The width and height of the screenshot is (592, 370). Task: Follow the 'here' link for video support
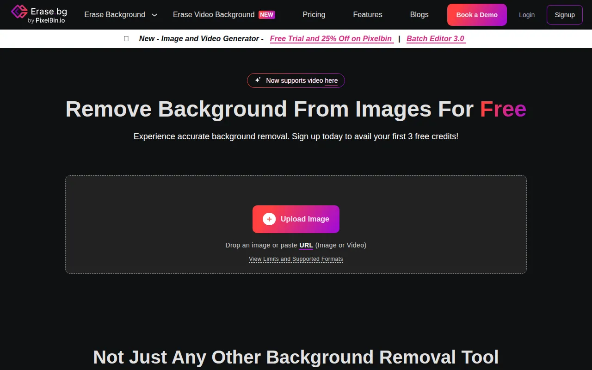pos(331,80)
